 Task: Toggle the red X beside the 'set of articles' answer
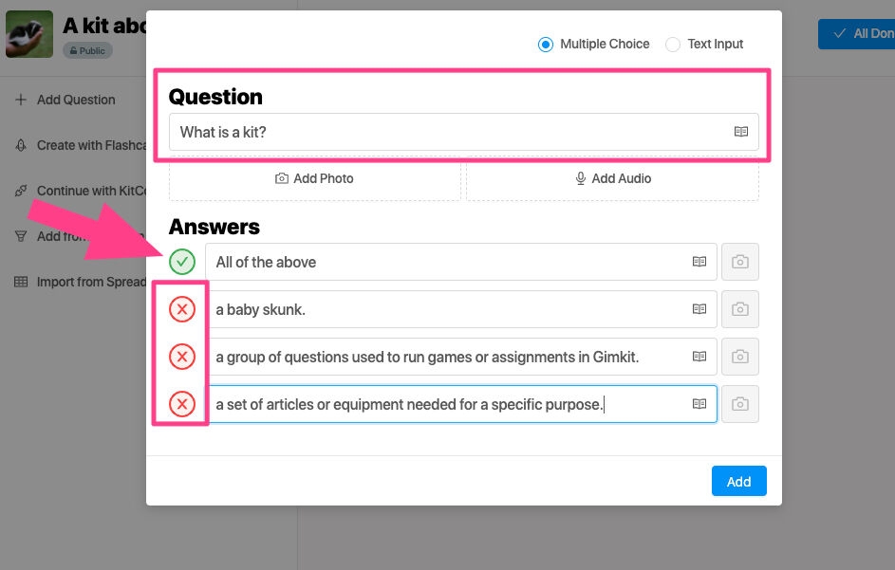(182, 405)
